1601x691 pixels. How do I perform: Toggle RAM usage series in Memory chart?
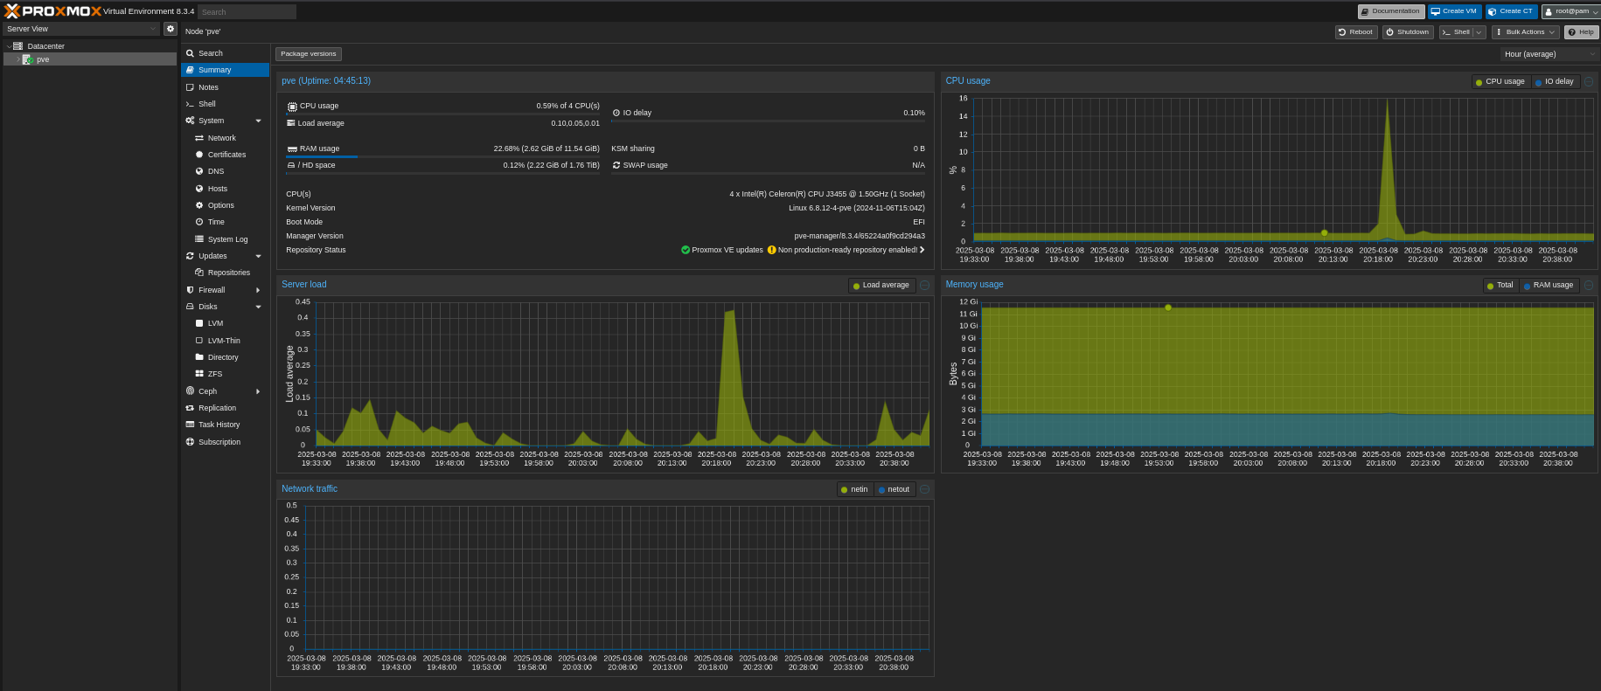pos(1548,285)
